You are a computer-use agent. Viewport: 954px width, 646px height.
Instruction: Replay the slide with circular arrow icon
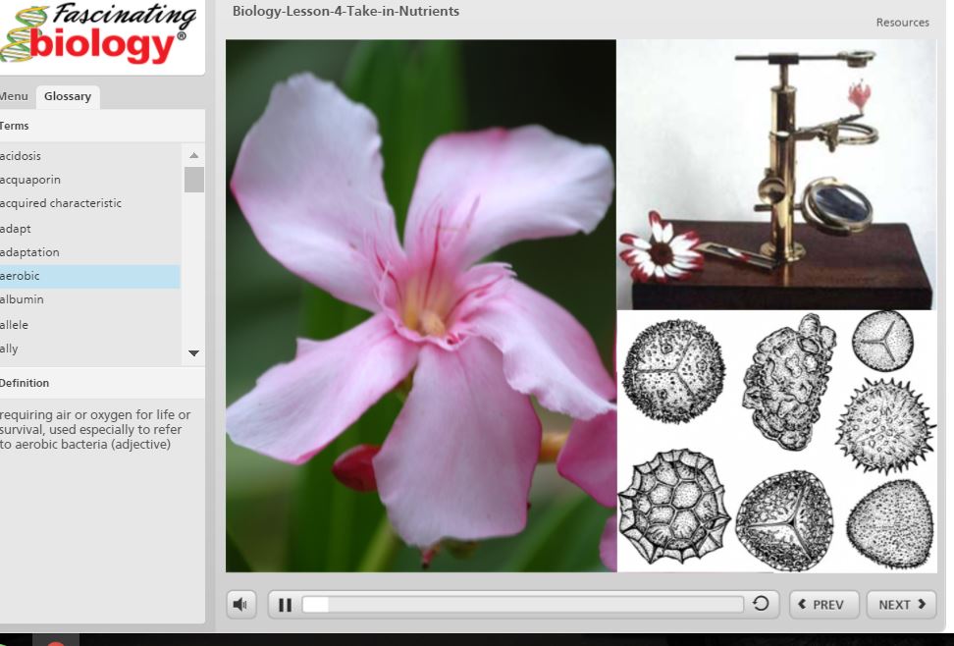[761, 604]
